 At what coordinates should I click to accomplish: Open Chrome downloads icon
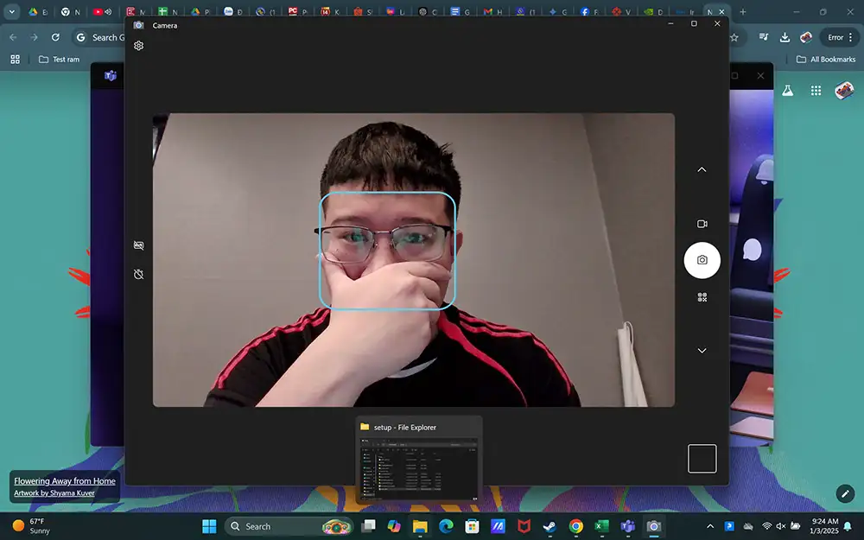point(785,37)
